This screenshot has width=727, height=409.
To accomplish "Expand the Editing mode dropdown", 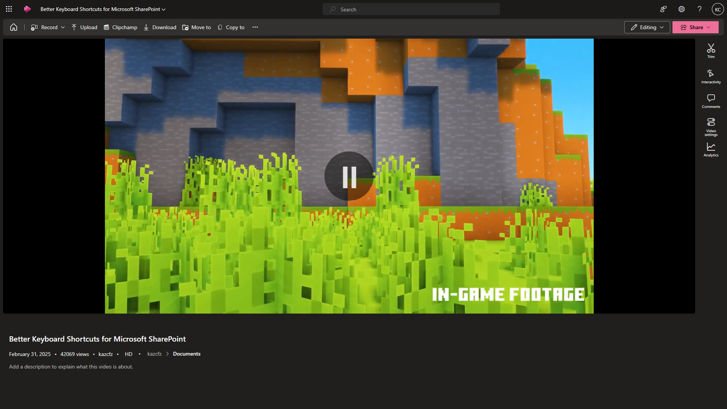I will click(647, 27).
